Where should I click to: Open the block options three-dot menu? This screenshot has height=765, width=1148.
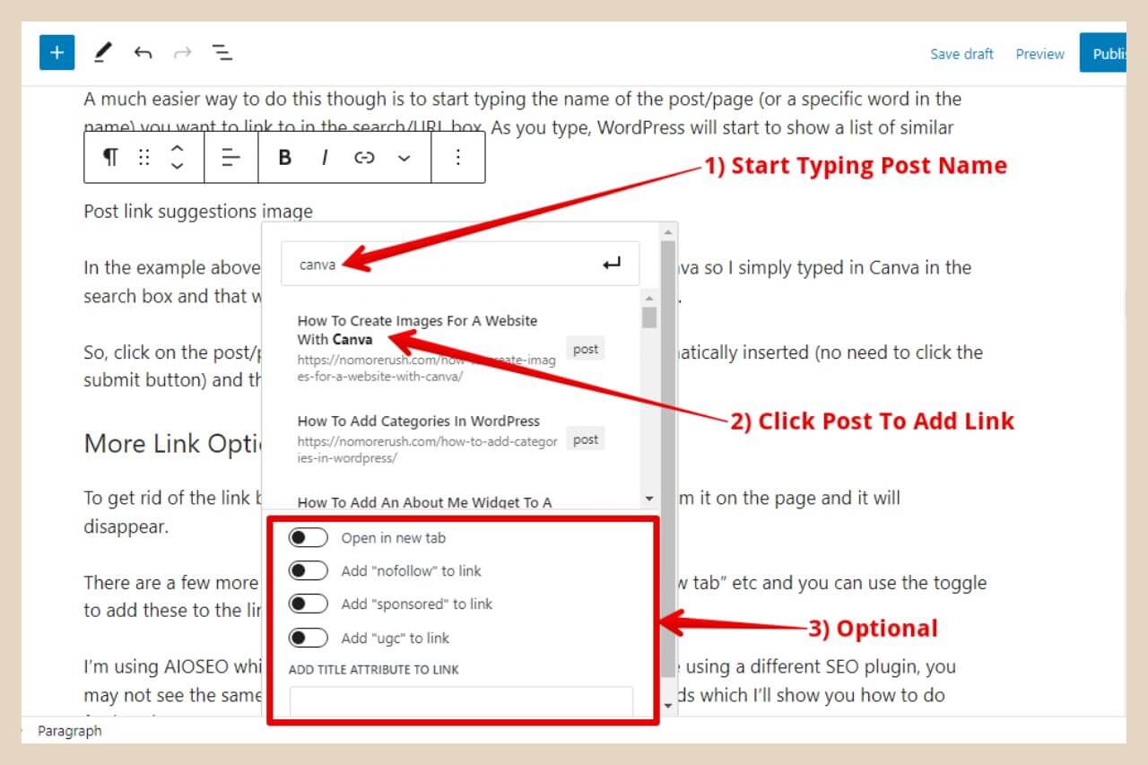pyautogui.click(x=458, y=157)
